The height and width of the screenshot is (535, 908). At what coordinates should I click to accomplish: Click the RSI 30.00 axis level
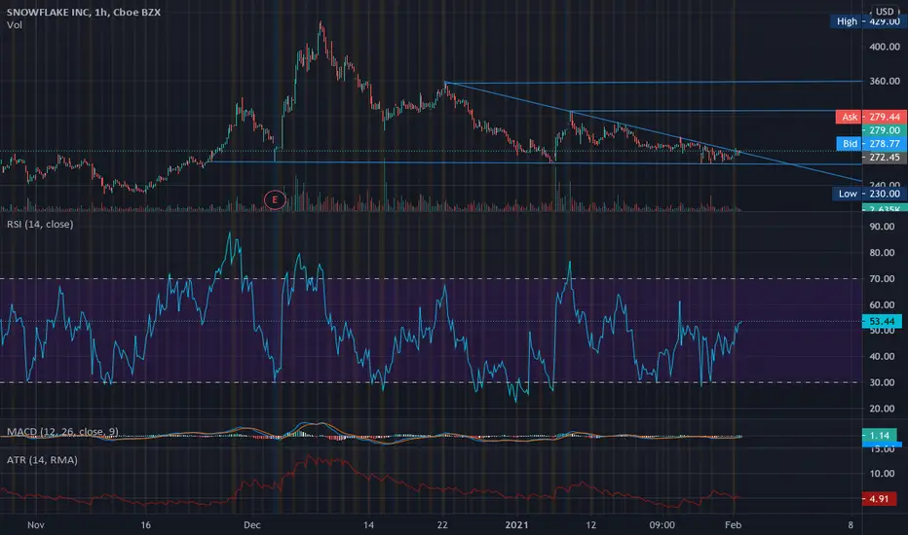pyautogui.click(x=882, y=382)
